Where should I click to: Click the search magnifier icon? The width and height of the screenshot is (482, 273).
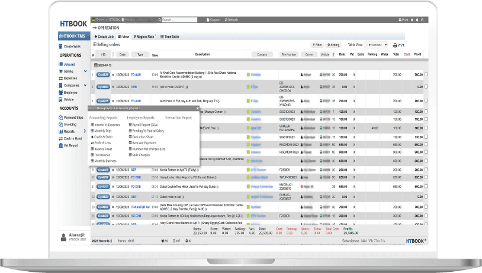point(160,20)
